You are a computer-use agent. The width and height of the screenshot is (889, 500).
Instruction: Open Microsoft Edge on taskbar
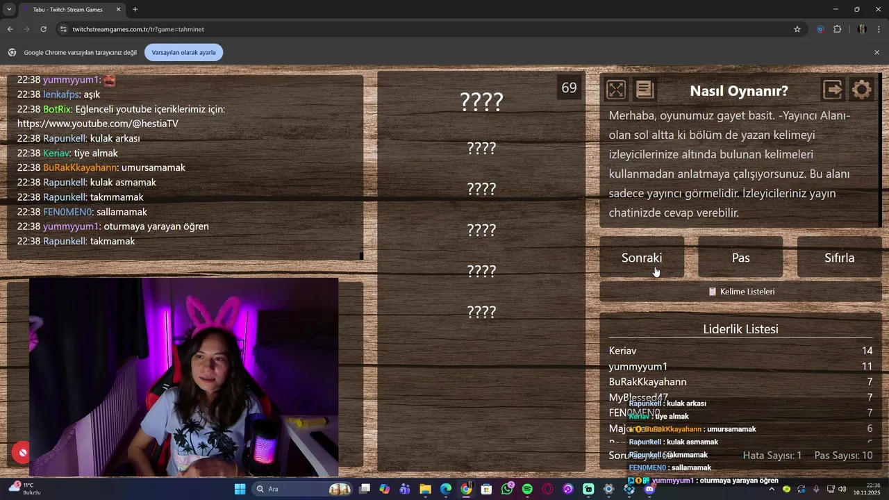[x=446, y=489]
